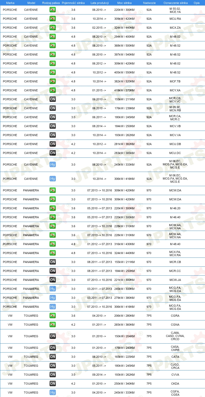
Task: Select the power value 316kW / 430KM
Action: [125, 244]
